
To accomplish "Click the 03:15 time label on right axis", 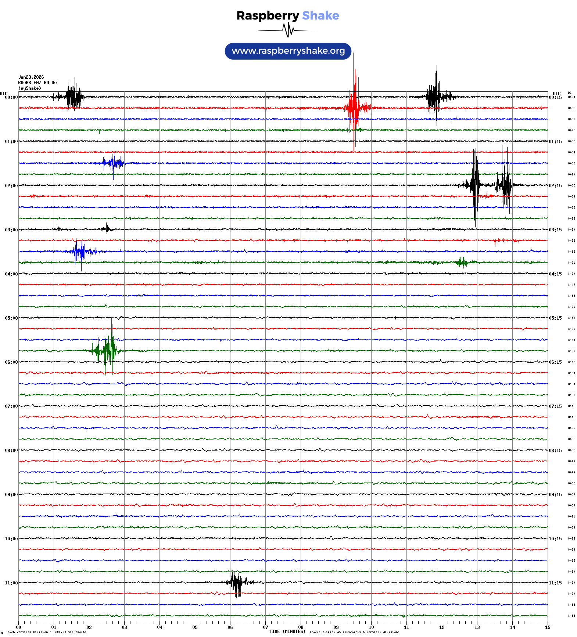I will pos(555,230).
